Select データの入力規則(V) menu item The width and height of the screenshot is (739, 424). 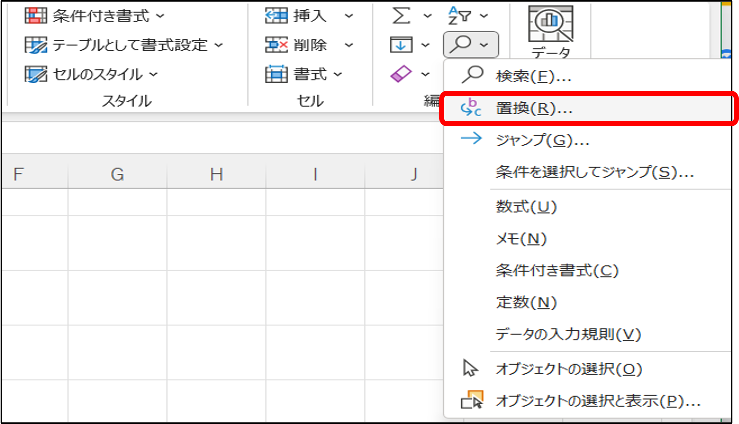(x=587, y=334)
